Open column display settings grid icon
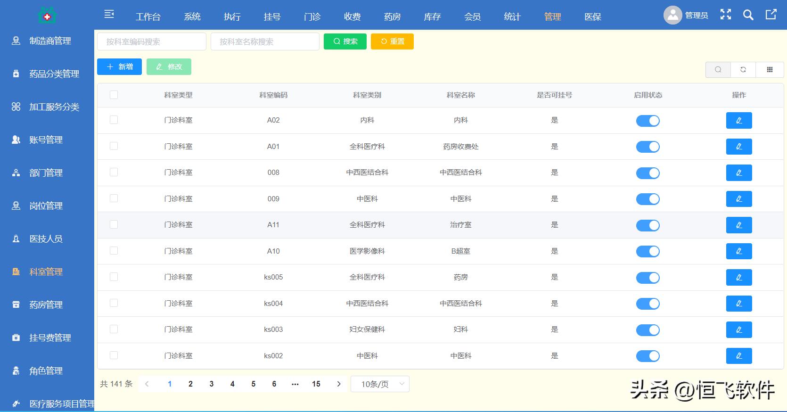787x412 pixels. (x=770, y=70)
